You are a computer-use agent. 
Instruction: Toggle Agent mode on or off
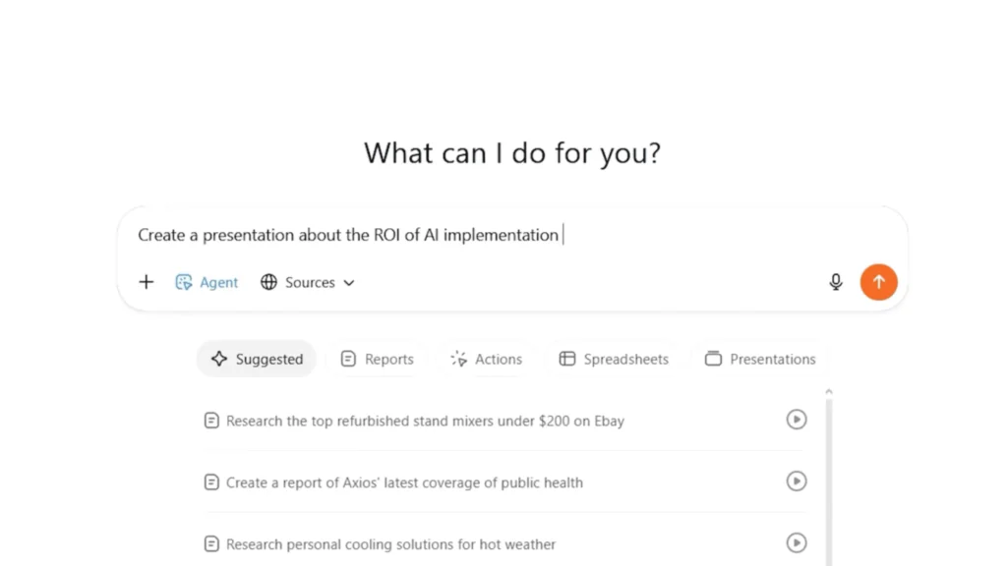[x=207, y=282]
